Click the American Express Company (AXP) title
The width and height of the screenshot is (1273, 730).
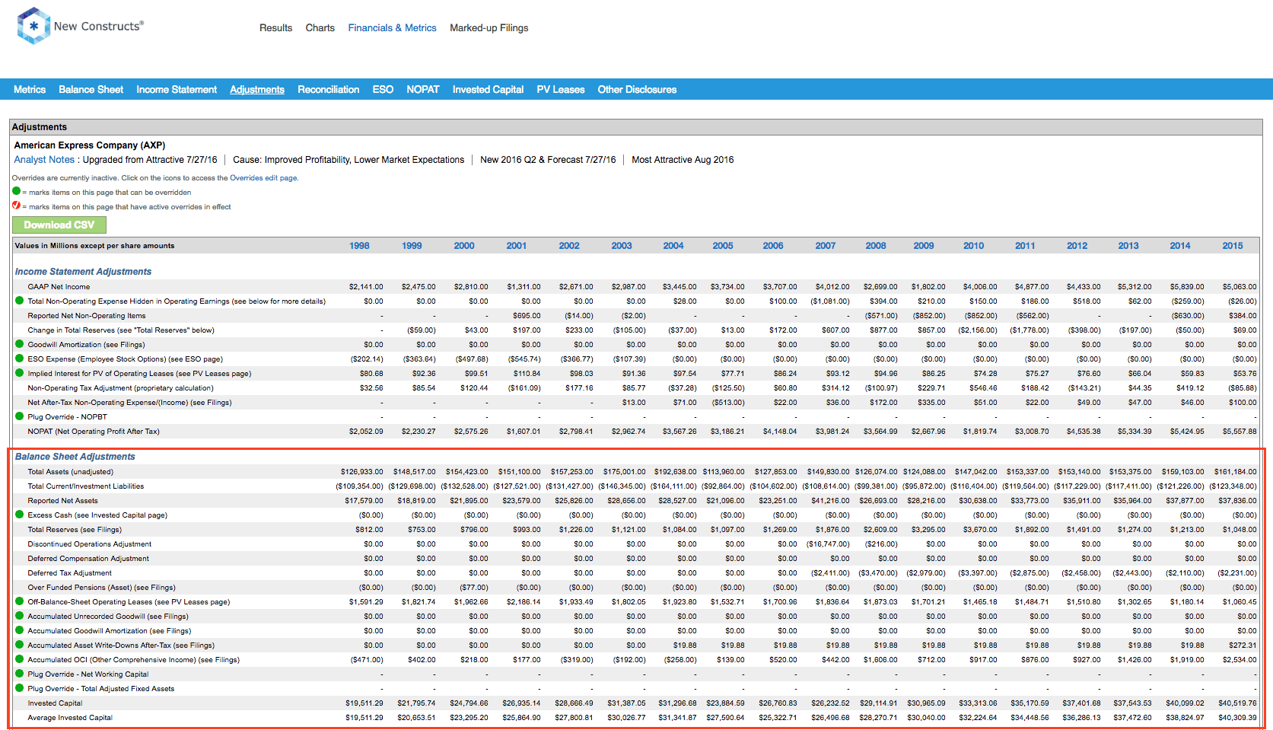click(90, 145)
